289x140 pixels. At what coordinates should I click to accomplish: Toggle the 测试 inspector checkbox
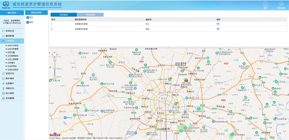28,22
